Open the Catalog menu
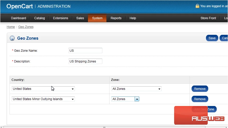This screenshot has width=228, height=128. (39, 18)
